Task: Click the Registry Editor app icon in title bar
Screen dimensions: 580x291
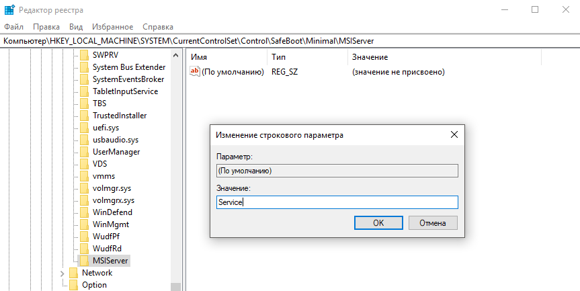Action: pyautogui.click(x=9, y=9)
